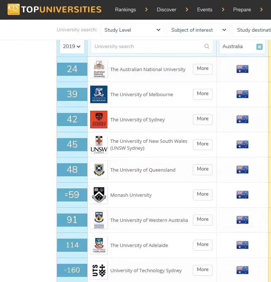Image resolution: width=271 pixels, height=282 pixels.
Task: Open the Rankings menu
Action: tap(125, 9)
